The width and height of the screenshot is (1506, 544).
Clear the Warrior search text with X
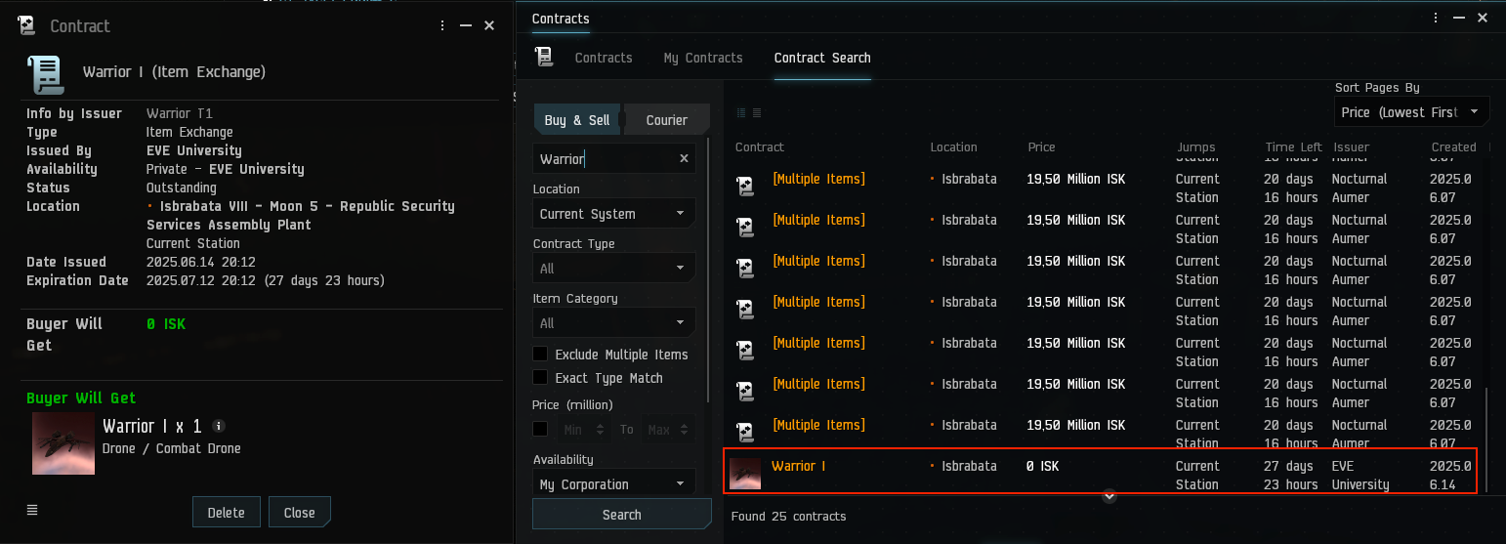pos(684,158)
